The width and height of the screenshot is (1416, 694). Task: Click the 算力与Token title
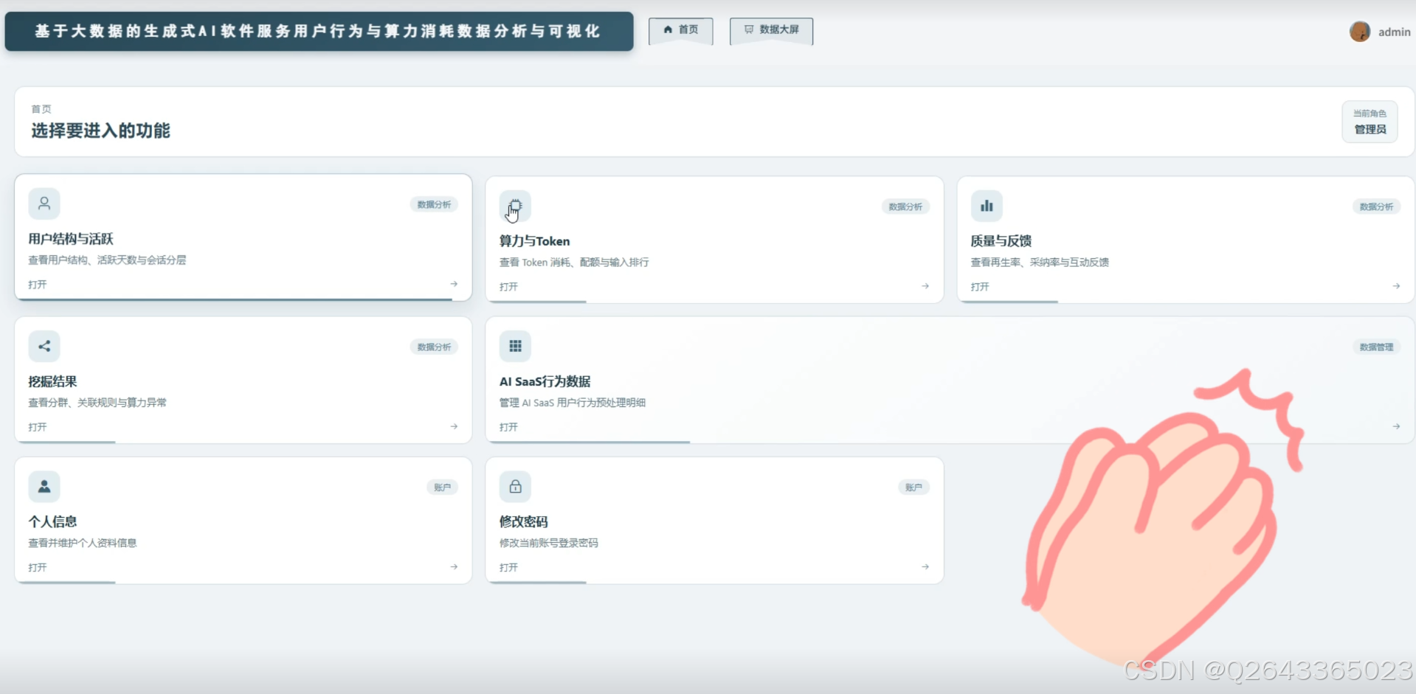pos(534,241)
